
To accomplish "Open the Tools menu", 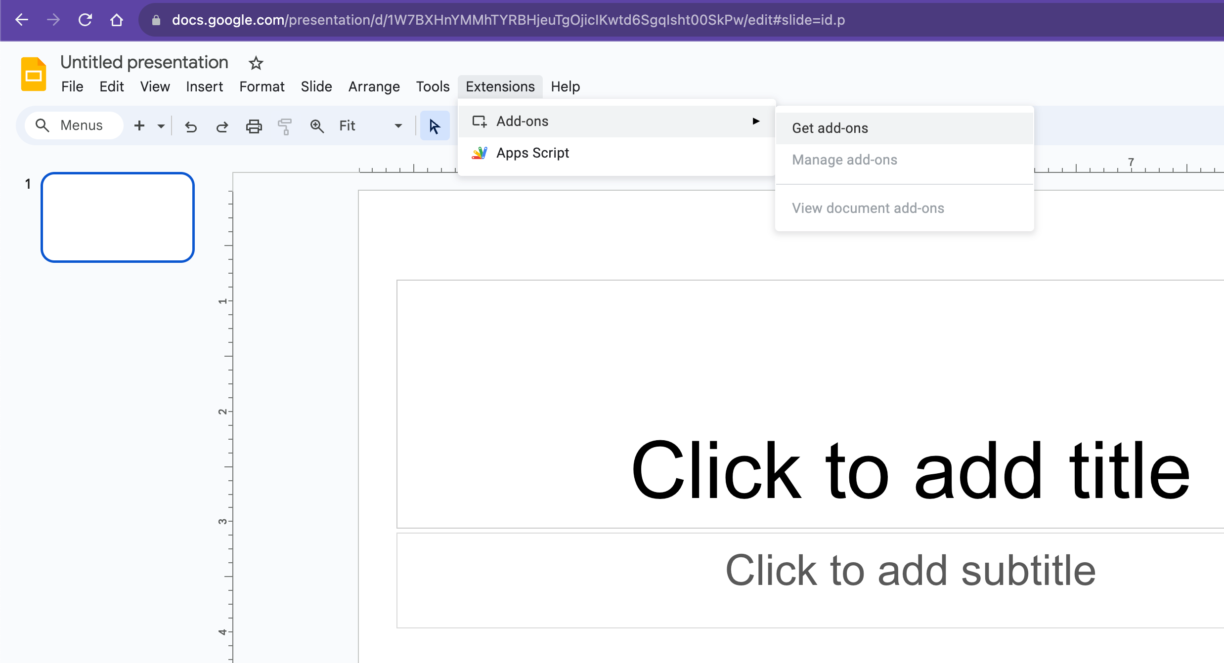I will [433, 86].
